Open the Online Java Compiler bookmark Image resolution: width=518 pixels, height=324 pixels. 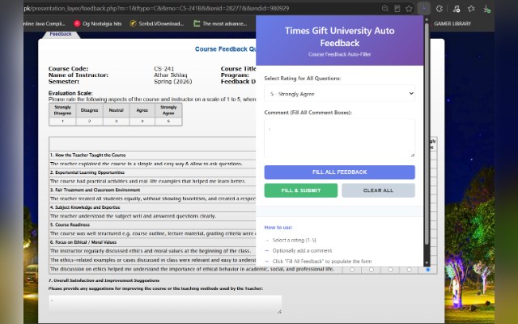point(45,23)
